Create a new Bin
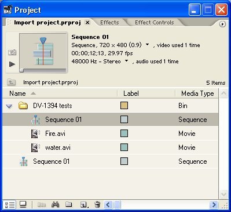The image size is (231, 212). pyautogui.click(x=69, y=204)
